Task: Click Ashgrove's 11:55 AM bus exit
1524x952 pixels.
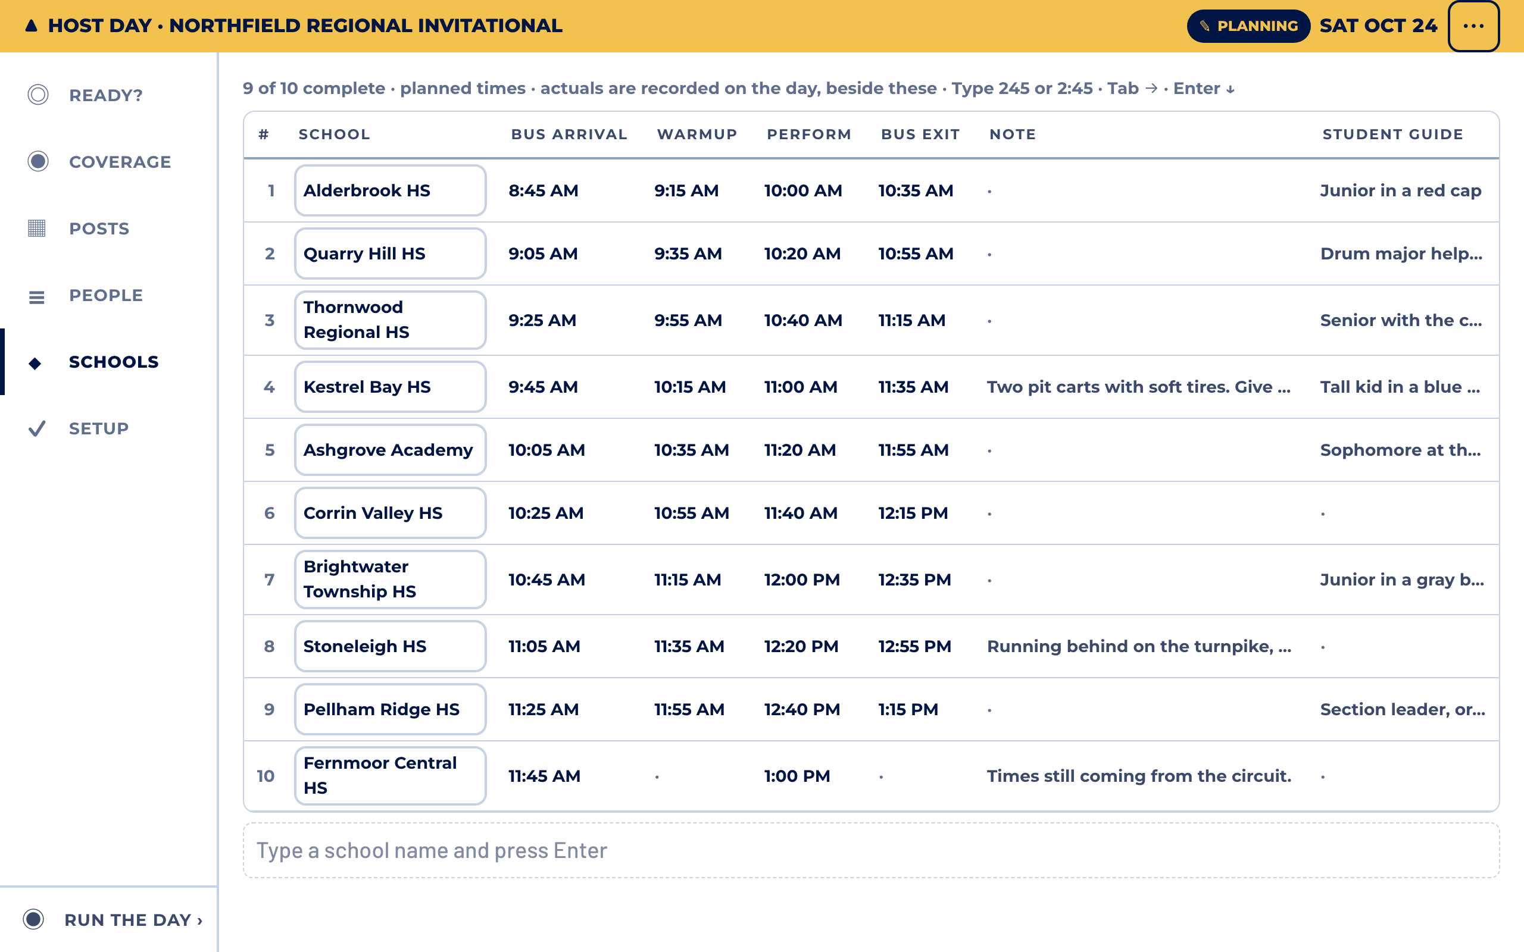Action: point(913,450)
